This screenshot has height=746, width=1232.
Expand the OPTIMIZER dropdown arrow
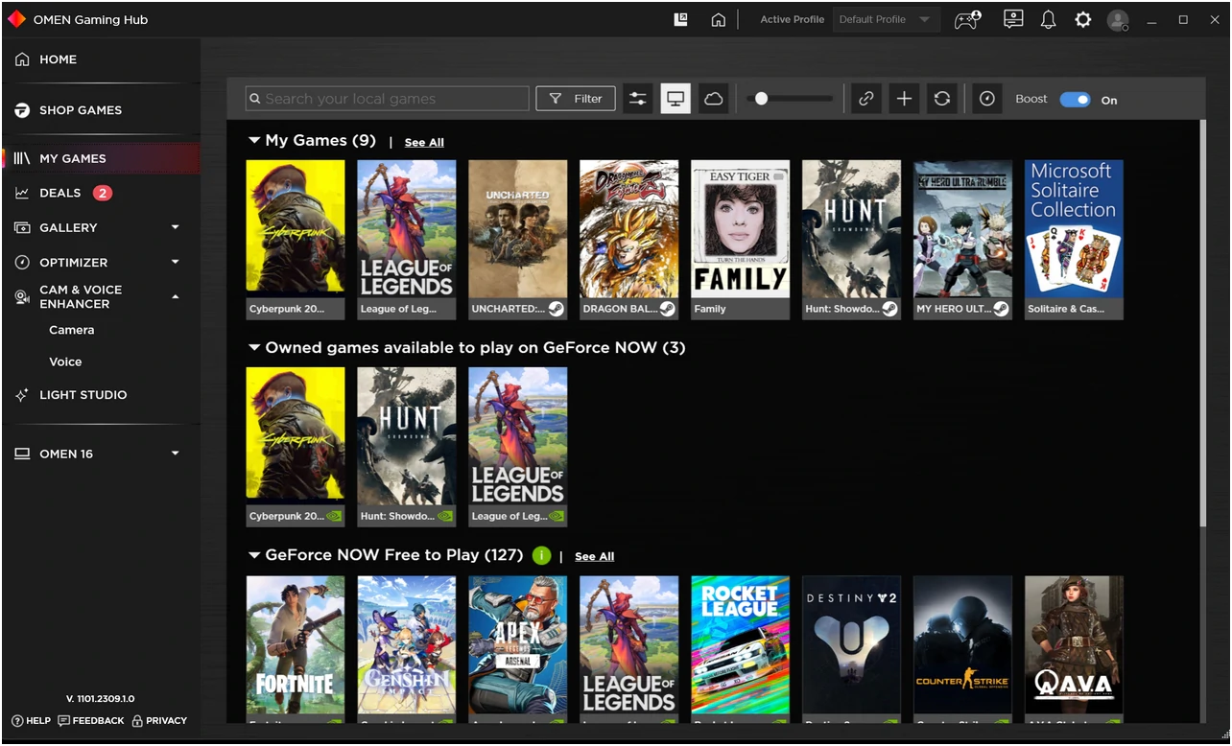tap(176, 262)
